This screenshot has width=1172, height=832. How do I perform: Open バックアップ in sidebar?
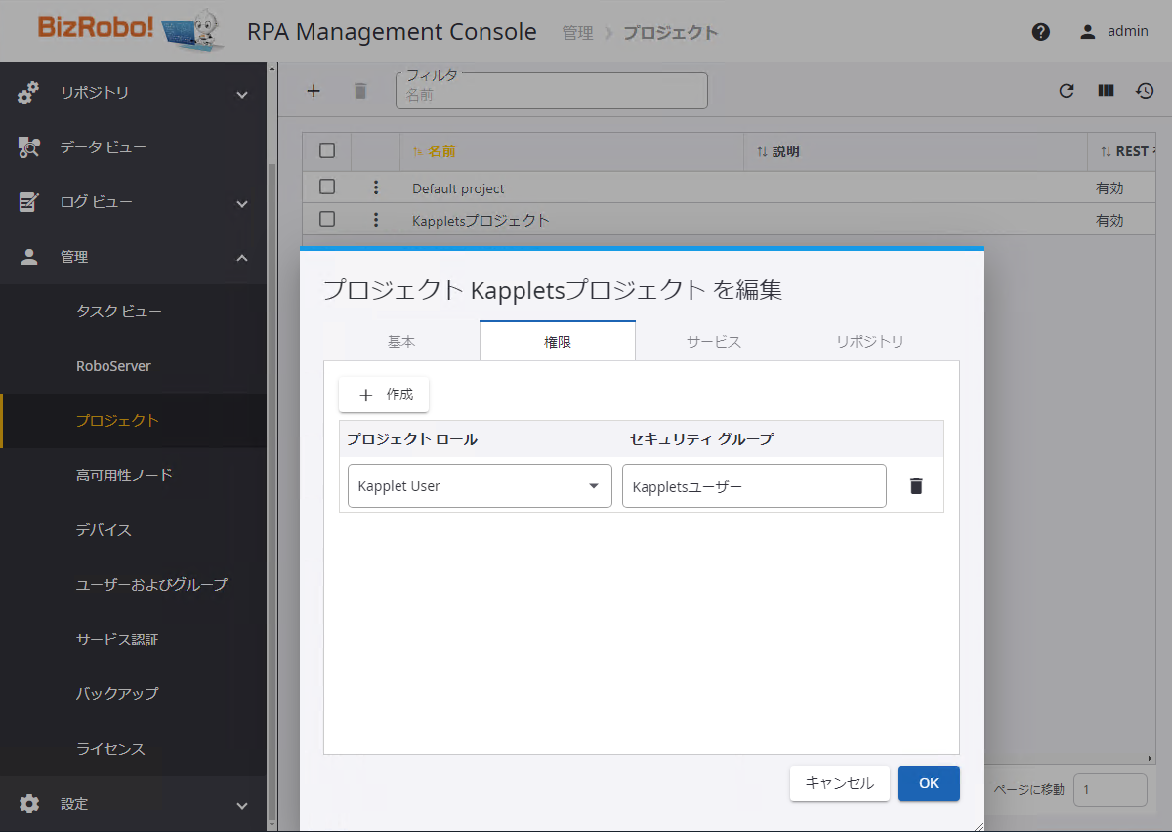[133, 694]
